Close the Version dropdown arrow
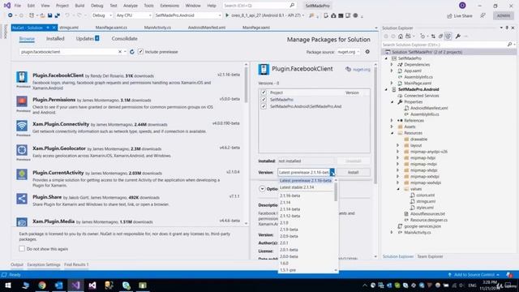This screenshot has height=292, width=519. [x=332, y=172]
